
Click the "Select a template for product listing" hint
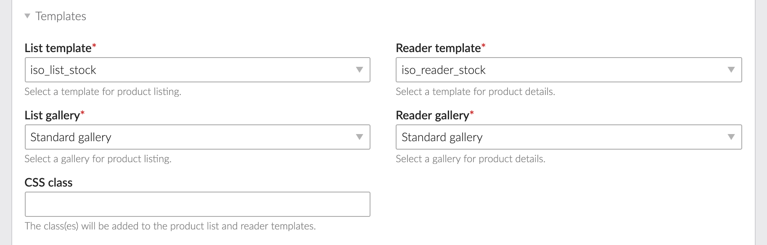point(103,92)
